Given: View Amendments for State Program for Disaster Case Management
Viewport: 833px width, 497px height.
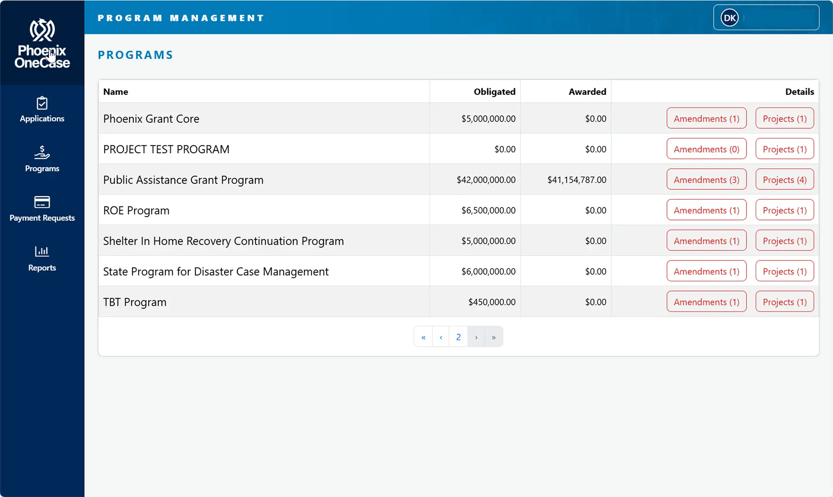Looking at the screenshot, I should click(706, 271).
